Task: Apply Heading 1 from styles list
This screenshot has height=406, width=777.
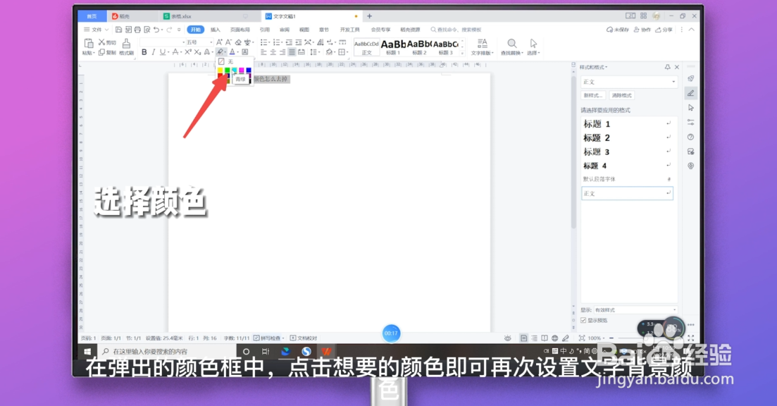Action: [627, 124]
